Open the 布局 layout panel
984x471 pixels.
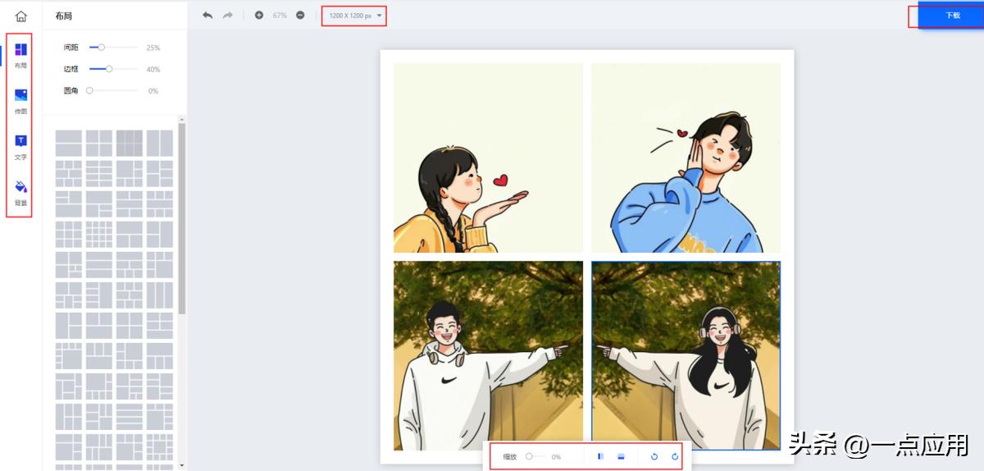point(21,54)
